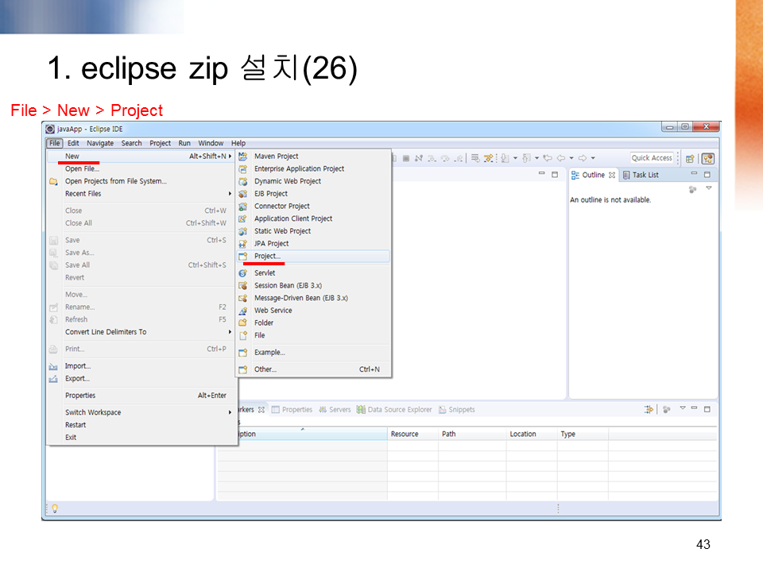Viewport: 763px width, 572px height.
Task: Maximize the bottom Markers panel
Action: tap(707, 409)
